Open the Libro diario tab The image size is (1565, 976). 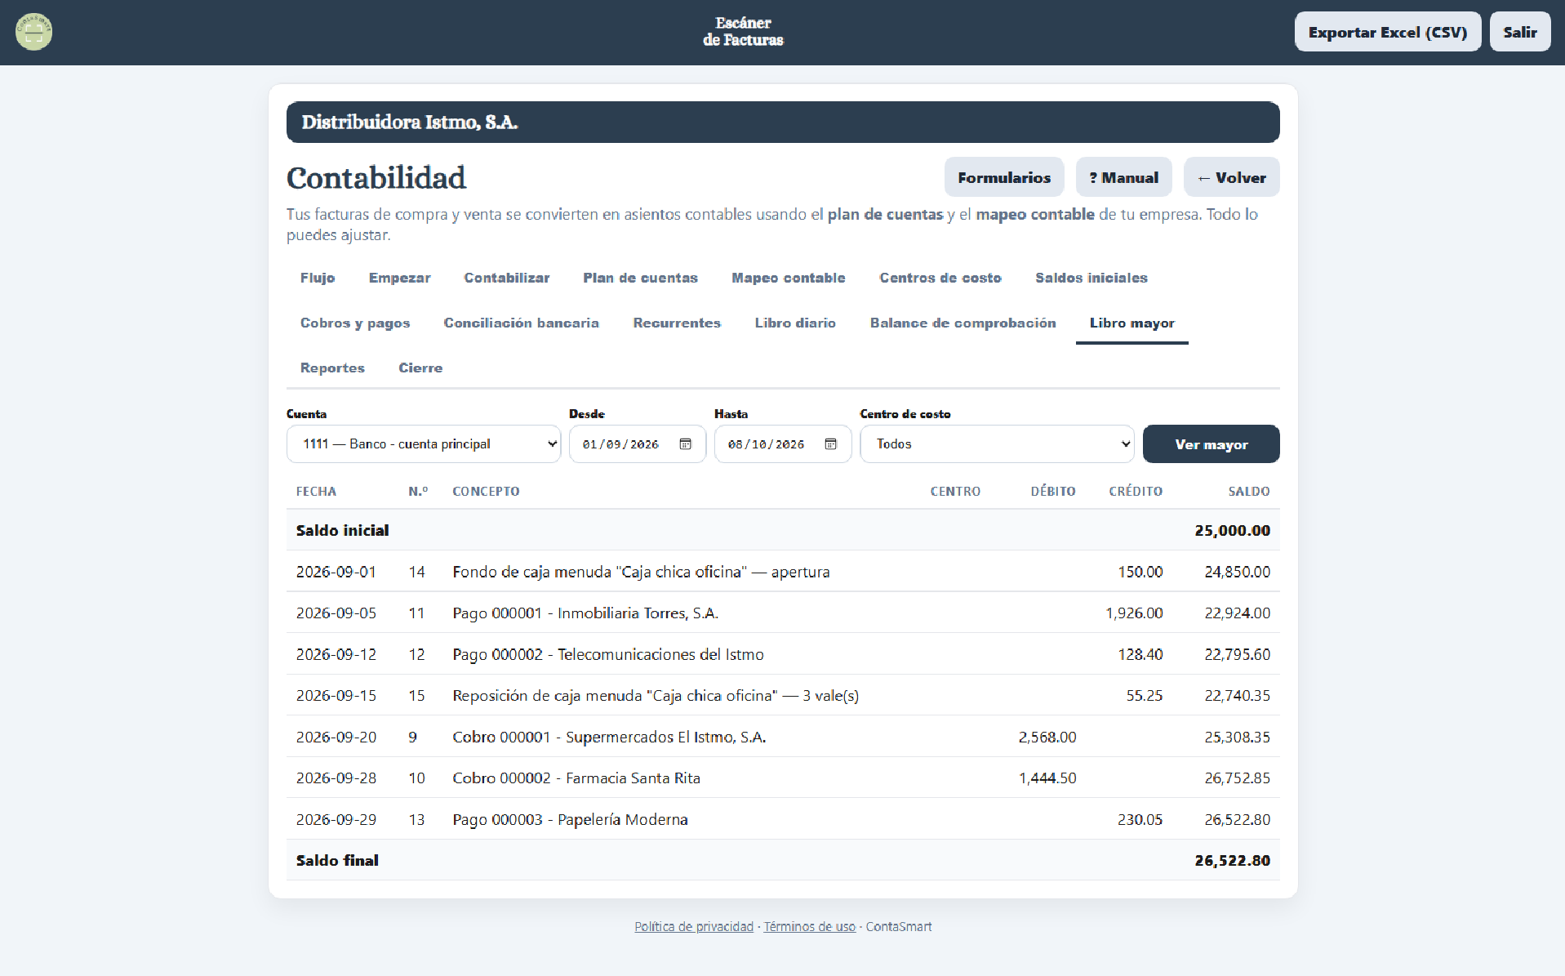[x=795, y=323]
